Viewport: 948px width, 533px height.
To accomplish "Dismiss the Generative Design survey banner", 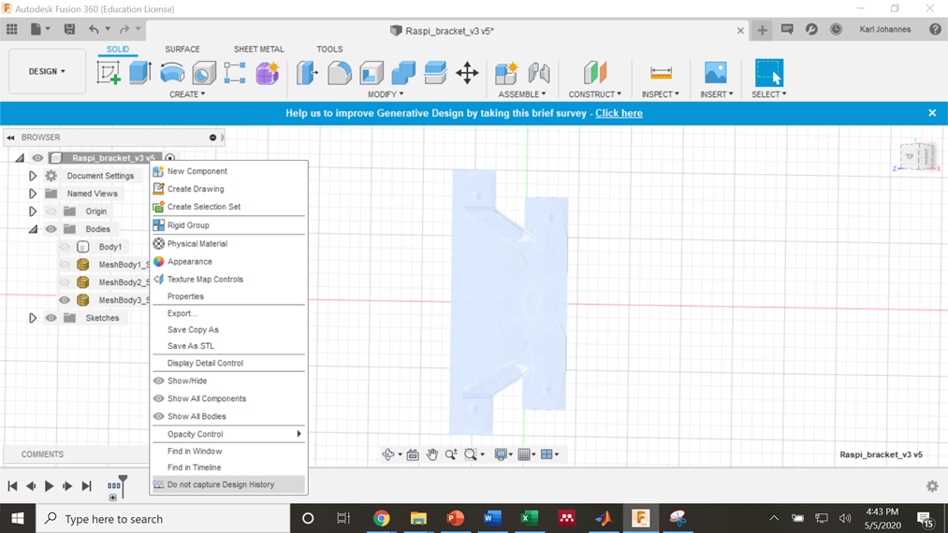I will pyautogui.click(x=932, y=113).
